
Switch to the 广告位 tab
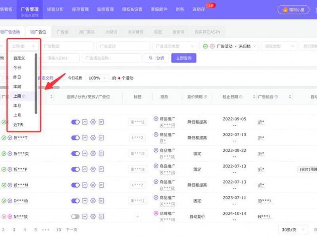[x=38, y=32]
